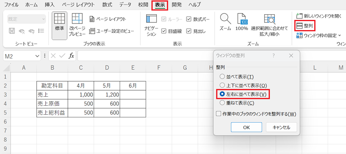This screenshot has width=346, height=154.
Task: Click cell containing 勘定科目
Action: coord(52,86)
